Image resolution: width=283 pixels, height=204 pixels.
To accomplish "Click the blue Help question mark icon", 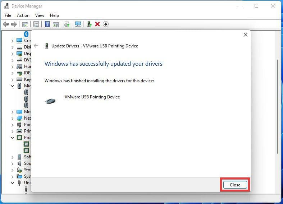I will pyautogui.click(x=47, y=24).
